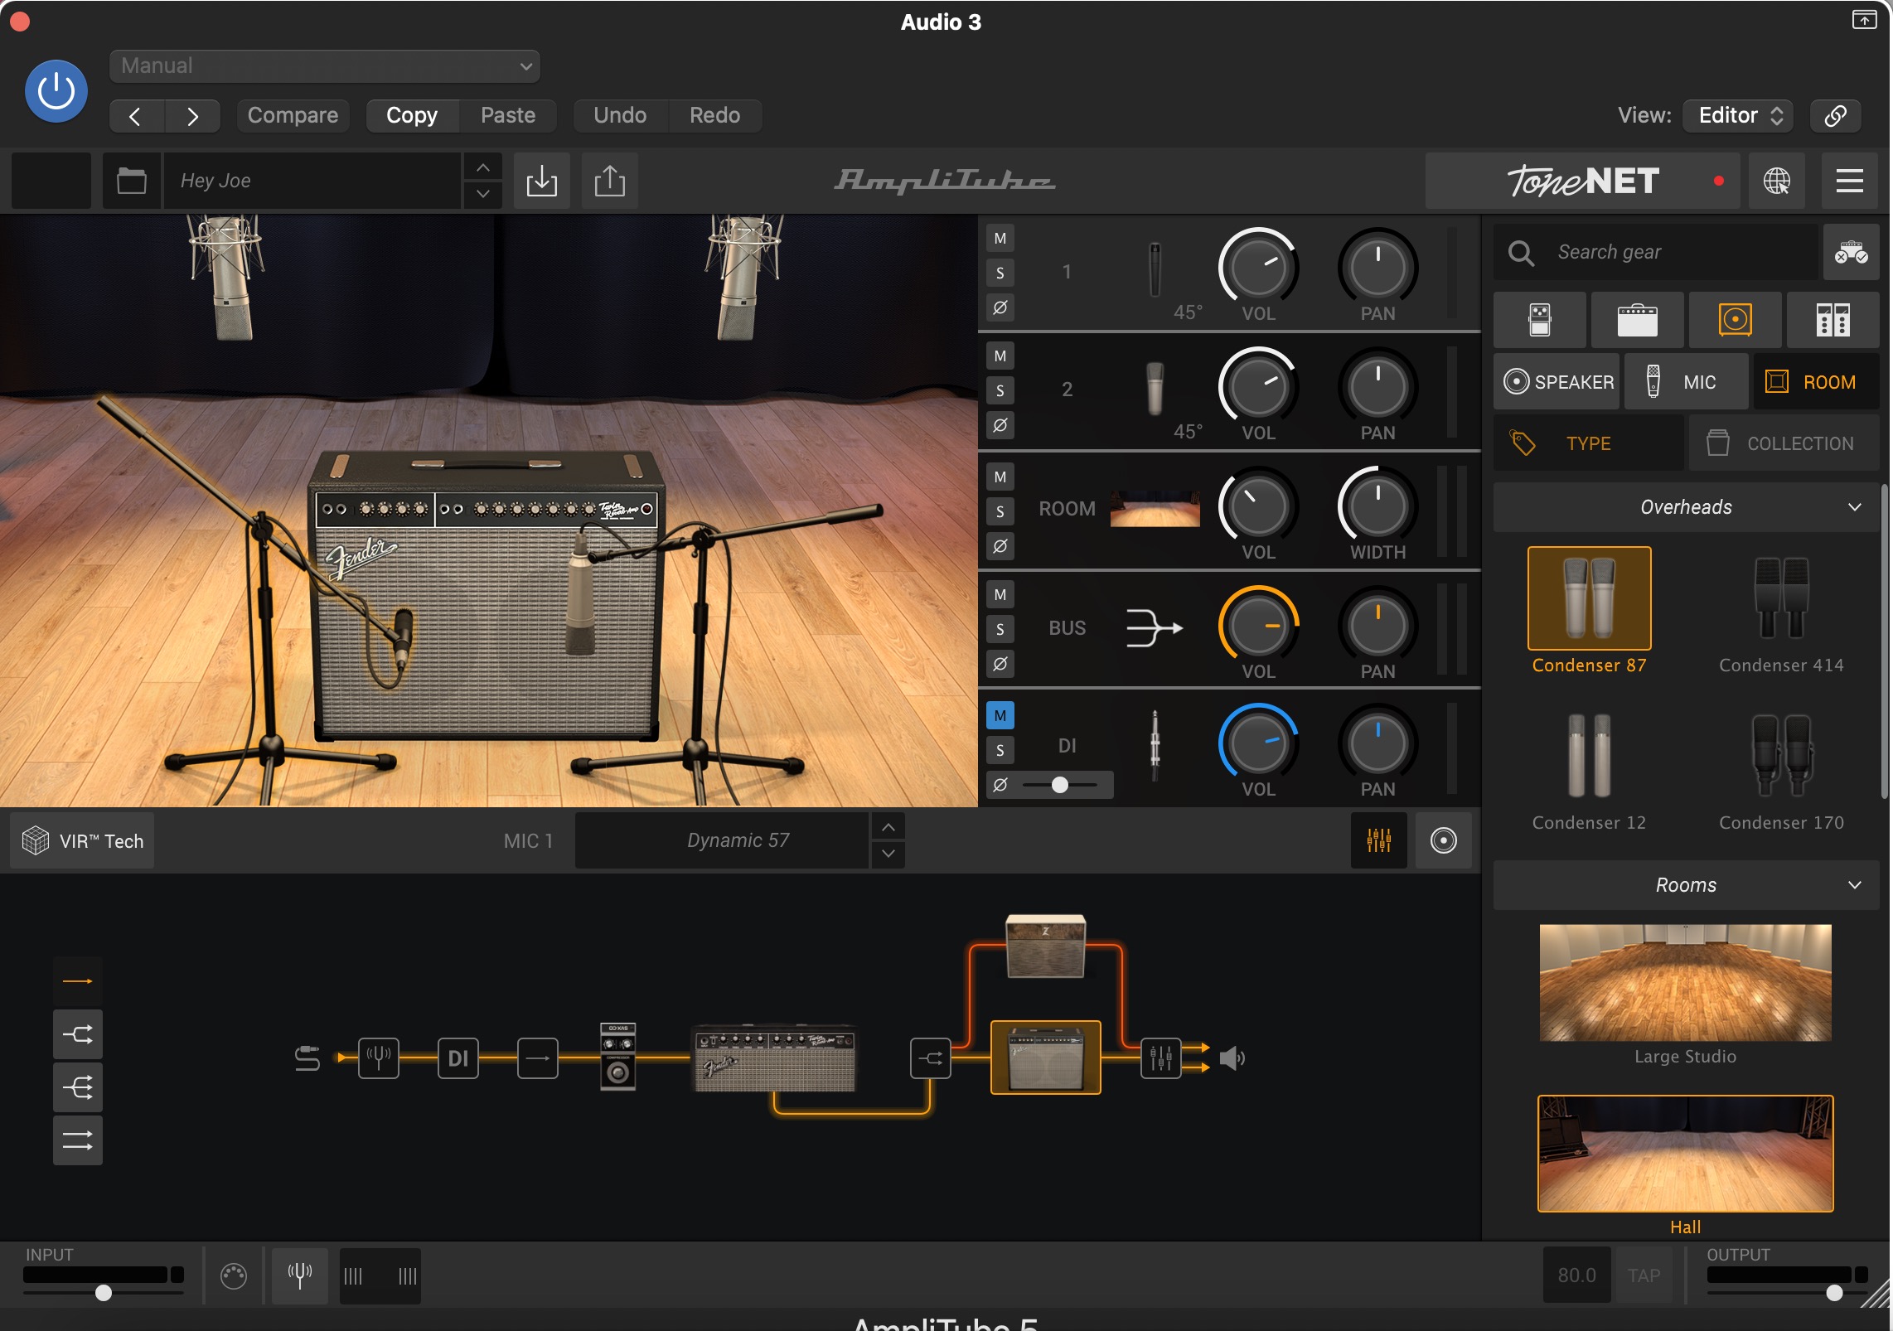Choose the Condenser 12 overhead mics
The image size is (1893, 1331).
click(x=1590, y=756)
